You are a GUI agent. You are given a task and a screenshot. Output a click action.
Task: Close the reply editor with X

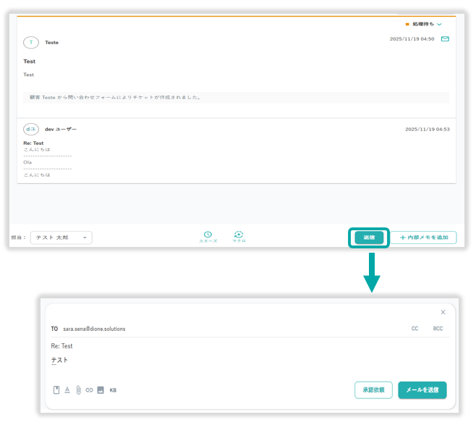(443, 312)
